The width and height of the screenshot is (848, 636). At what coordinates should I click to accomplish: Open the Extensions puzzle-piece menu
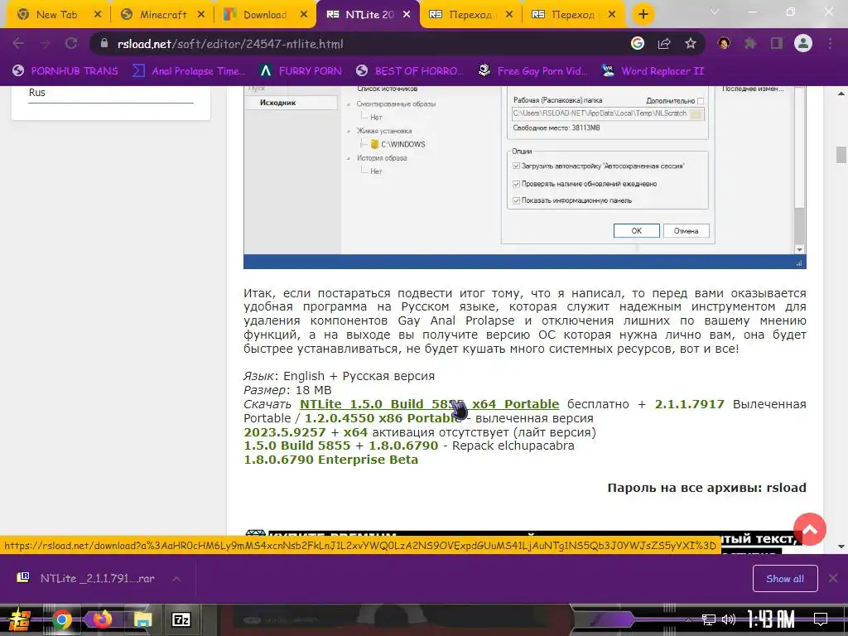coord(750,44)
